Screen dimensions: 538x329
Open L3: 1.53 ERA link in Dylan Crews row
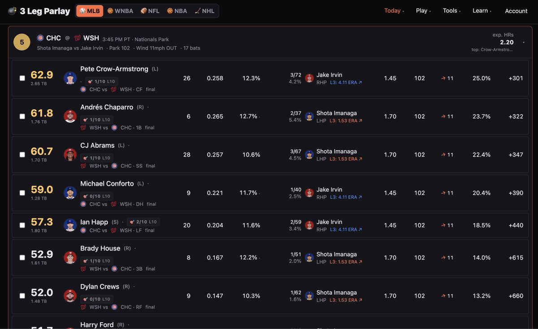346,300
